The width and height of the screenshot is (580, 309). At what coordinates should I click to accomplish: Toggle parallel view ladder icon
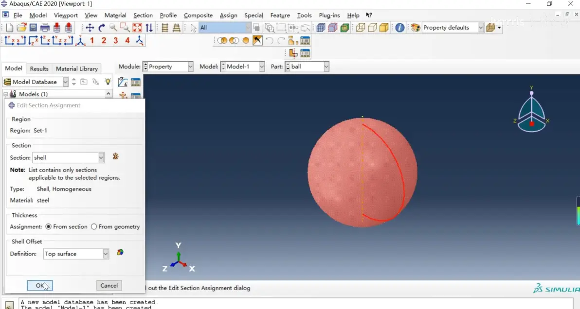point(165,28)
